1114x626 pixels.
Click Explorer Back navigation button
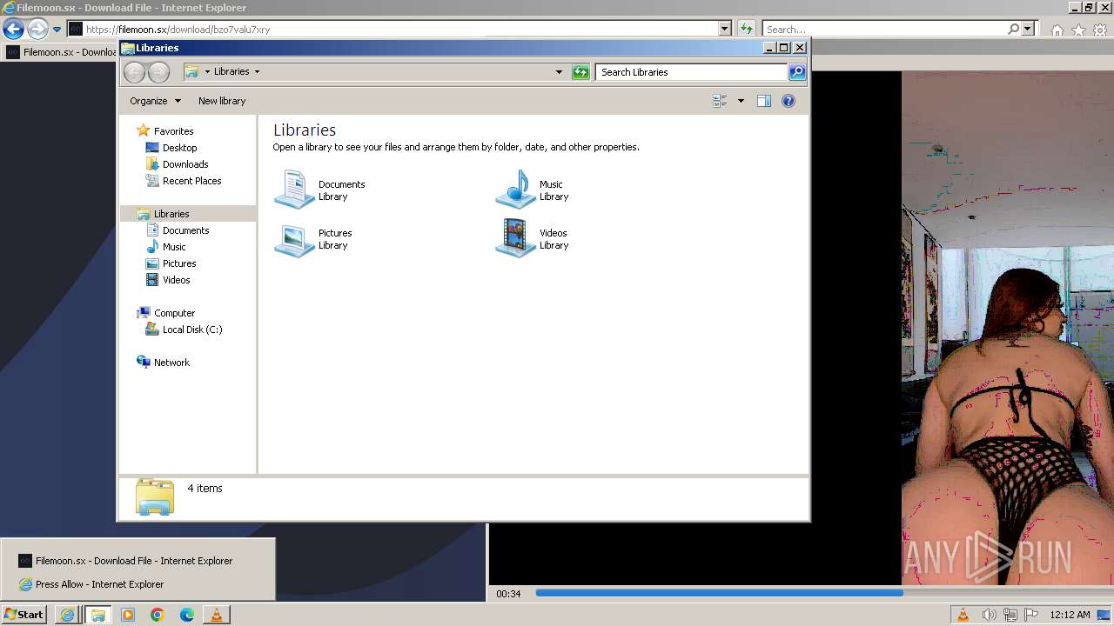(134, 72)
